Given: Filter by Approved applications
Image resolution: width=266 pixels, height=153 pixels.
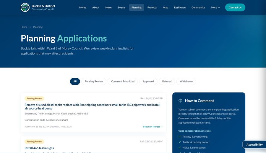Looking at the screenshot, I should point(148,81).
